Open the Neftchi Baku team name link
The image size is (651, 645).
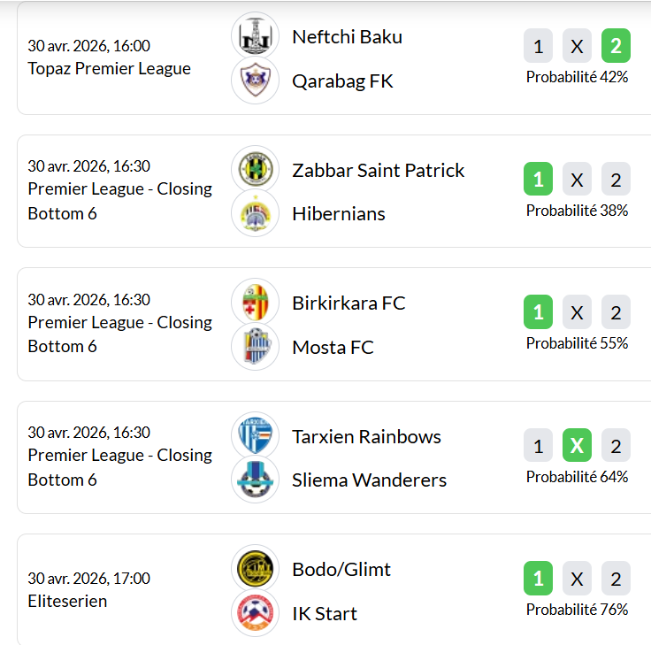[347, 36]
